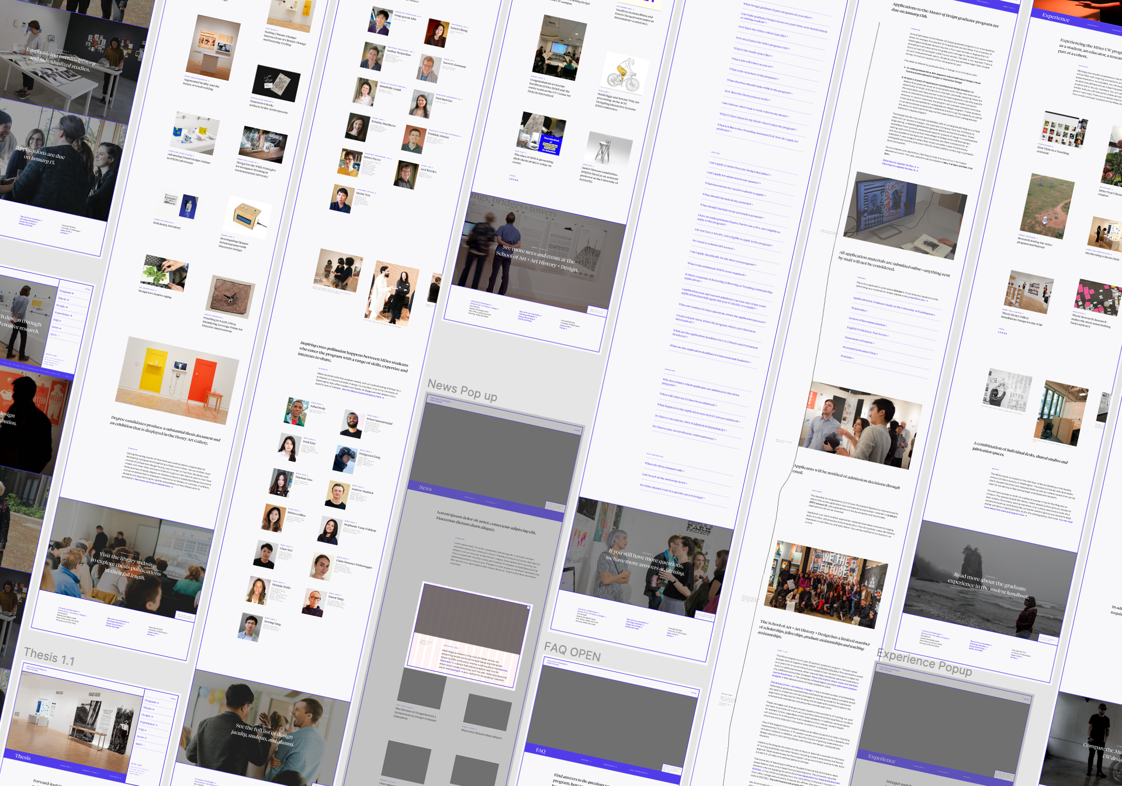The image size is (1122, 786).
Task: Open the 'Design for Creative Aging' plant thumbnail
Action: (x=165, y=272)
